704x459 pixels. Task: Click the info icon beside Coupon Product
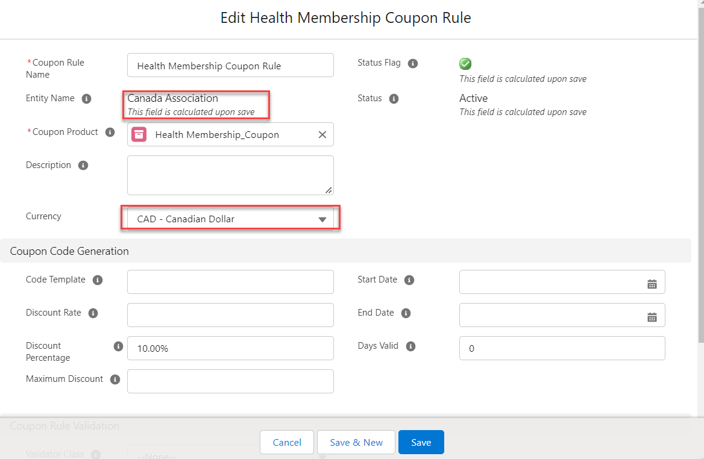tap(110, 133)
